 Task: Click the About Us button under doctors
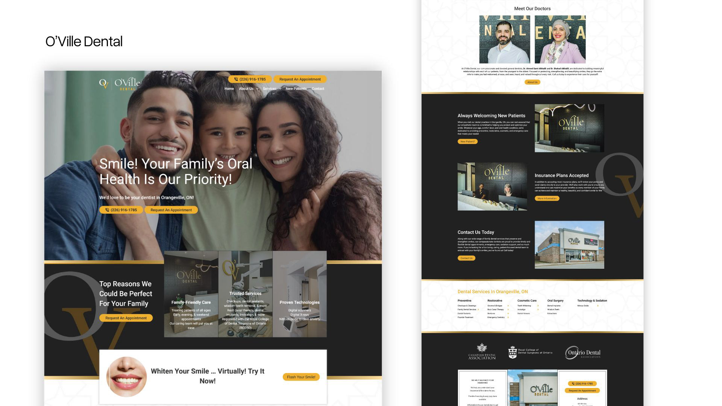[x=532, y=82]
